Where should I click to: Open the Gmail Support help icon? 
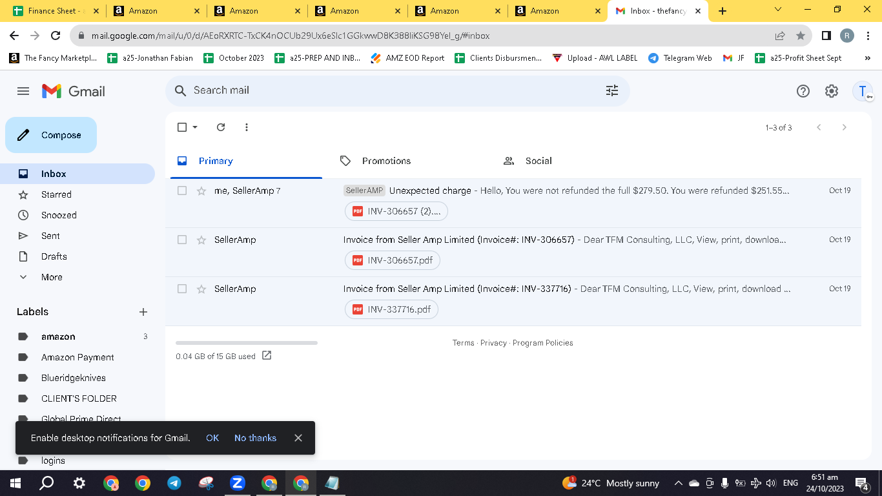pos(803,91)
